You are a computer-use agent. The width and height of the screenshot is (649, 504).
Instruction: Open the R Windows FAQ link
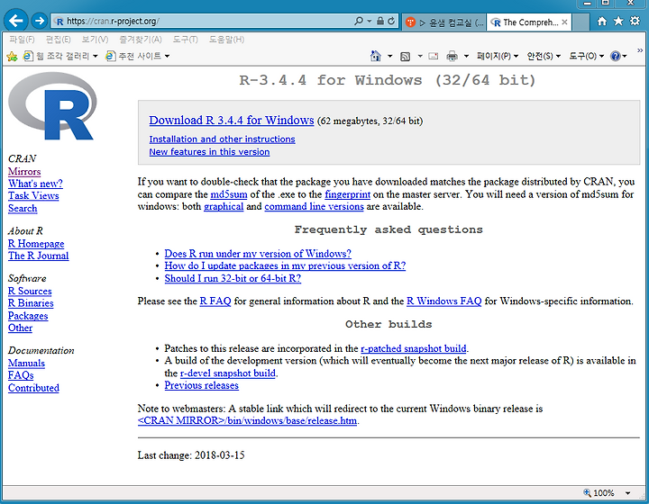click(x=444, y=301)
